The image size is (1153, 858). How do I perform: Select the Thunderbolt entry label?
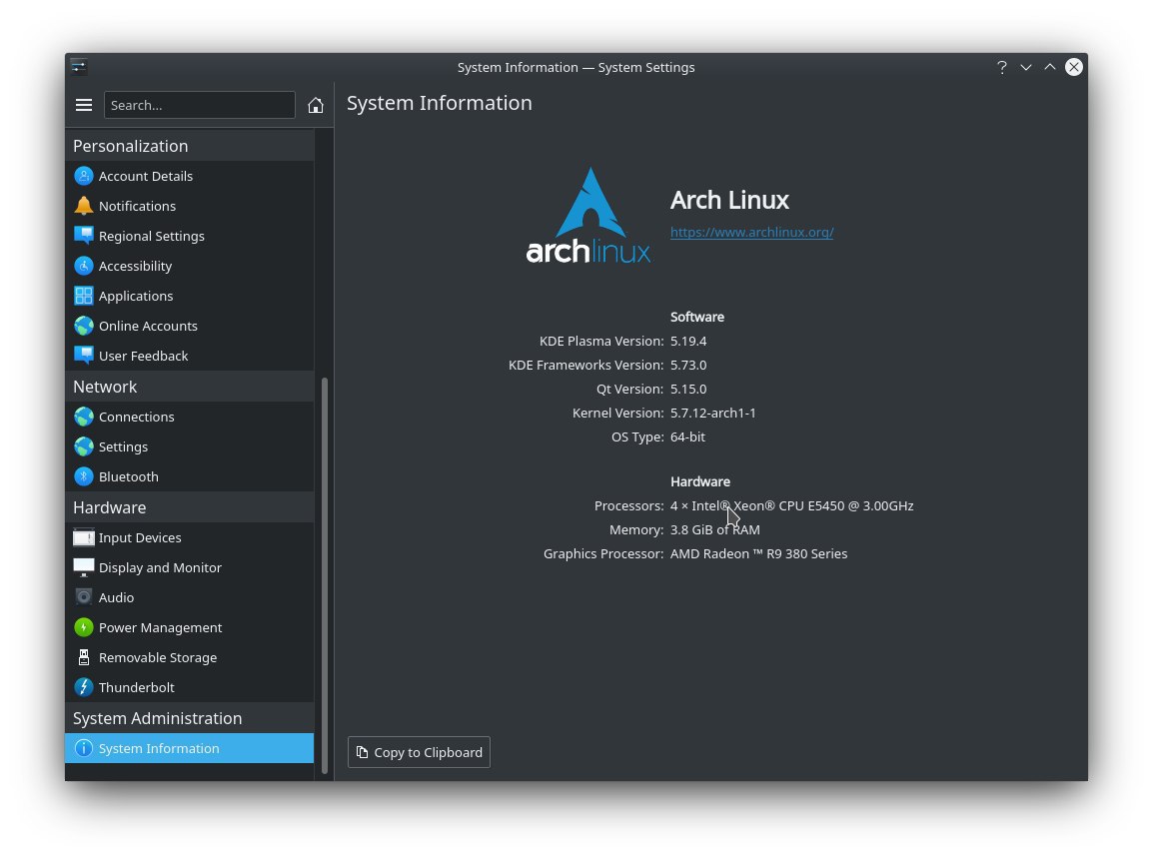click(x=137, y=687)
